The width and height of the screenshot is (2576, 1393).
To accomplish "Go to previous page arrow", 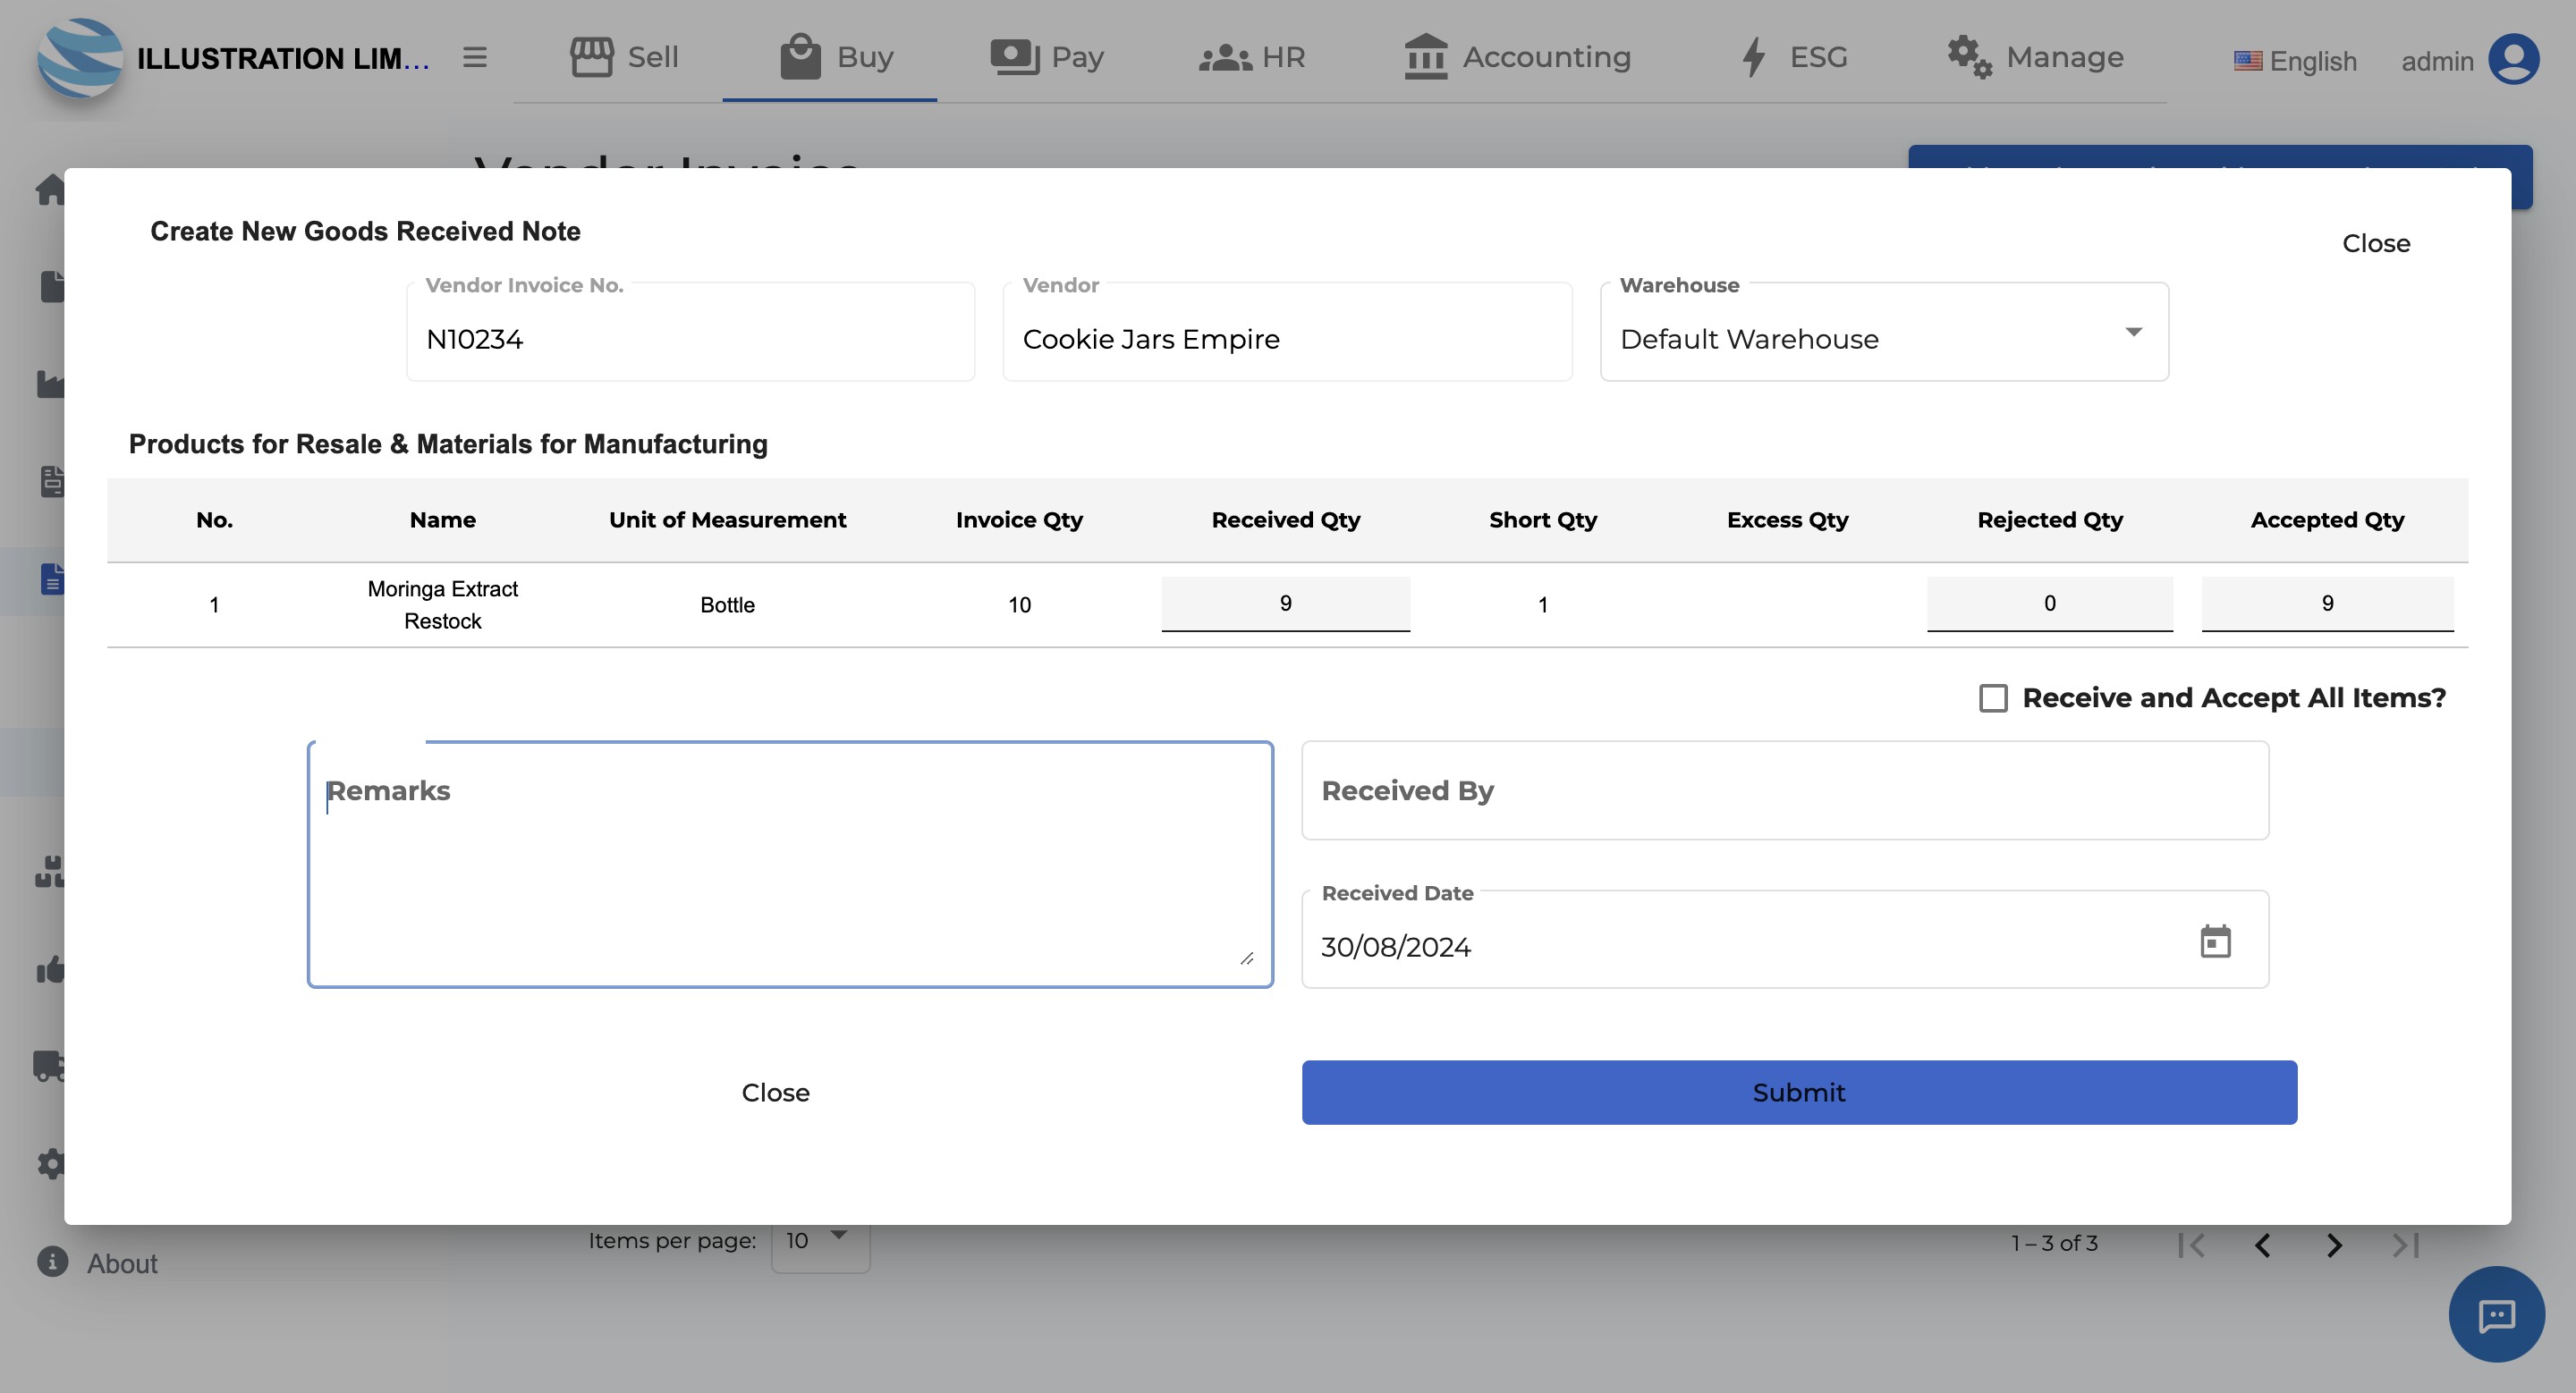I will tap(2262, 1245).
